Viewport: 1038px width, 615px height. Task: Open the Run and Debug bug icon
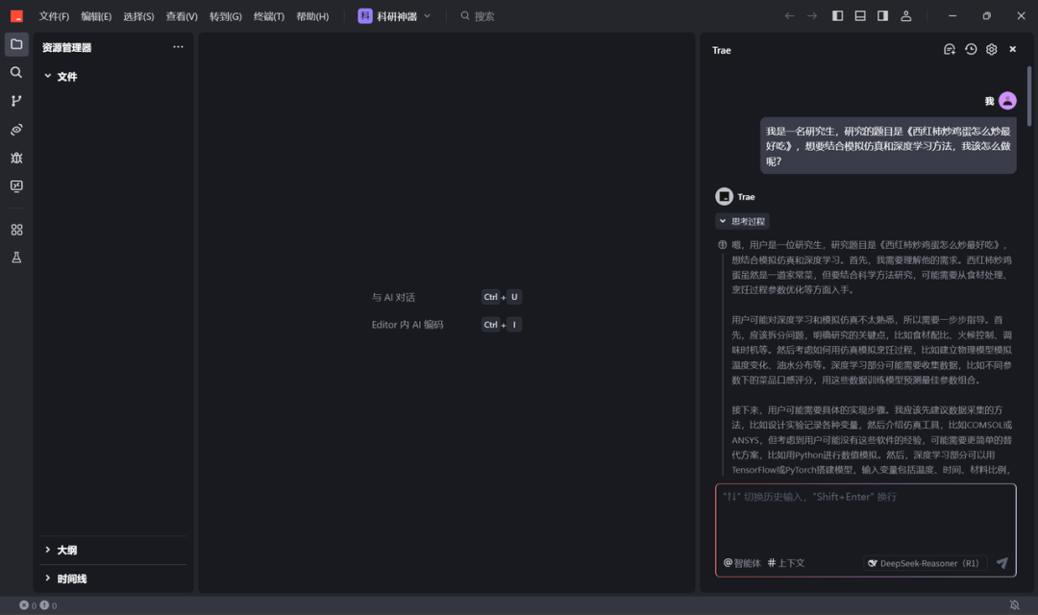click(16, 158)
